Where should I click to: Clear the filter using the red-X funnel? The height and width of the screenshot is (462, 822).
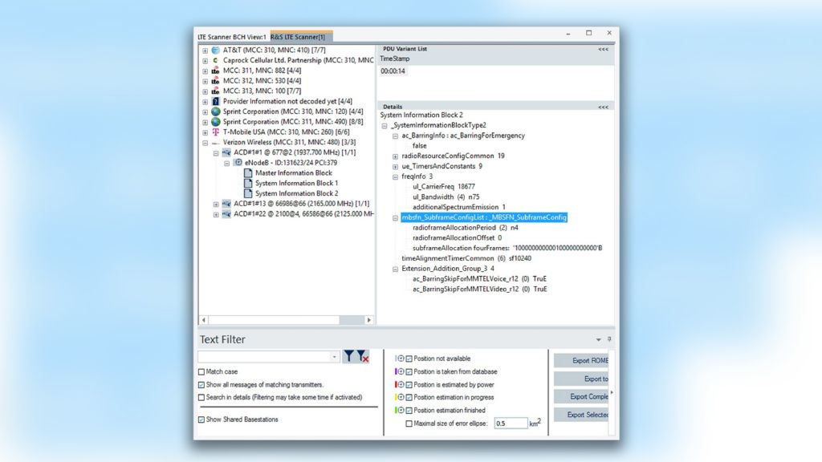(364, 356)
